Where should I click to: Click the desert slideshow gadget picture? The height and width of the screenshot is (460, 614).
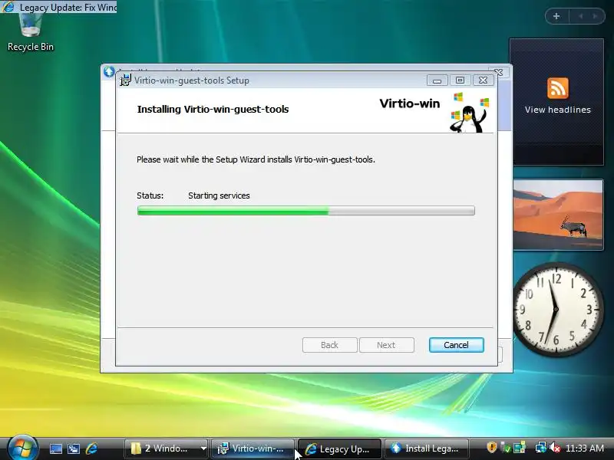(558, 215)
